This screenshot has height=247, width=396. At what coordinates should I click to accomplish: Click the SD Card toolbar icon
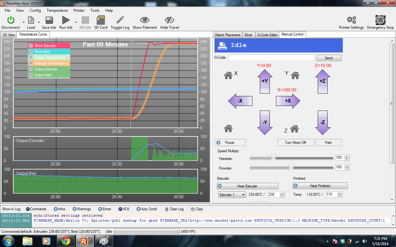point(101,20)
